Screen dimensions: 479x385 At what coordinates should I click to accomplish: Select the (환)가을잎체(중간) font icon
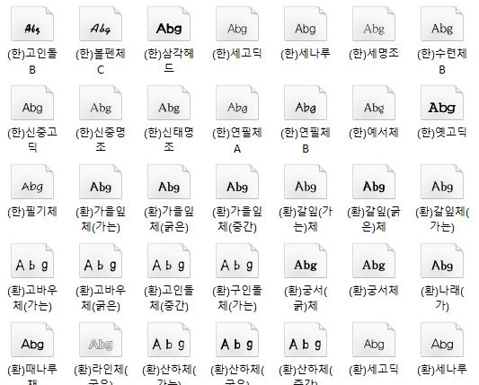pyautogui.click(x=237, y=182)
